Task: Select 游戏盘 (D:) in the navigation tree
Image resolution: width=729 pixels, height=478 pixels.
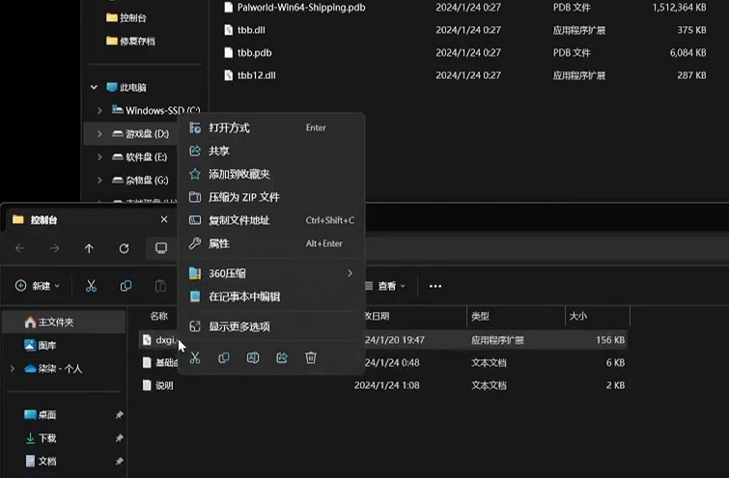Action: tap(141, 134)
